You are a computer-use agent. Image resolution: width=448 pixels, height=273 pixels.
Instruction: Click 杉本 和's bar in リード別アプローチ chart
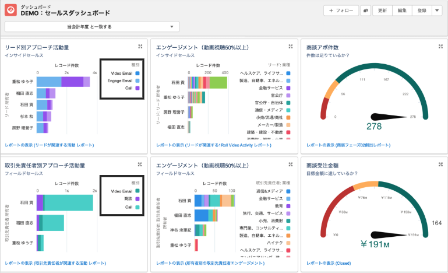coord(44,117)
